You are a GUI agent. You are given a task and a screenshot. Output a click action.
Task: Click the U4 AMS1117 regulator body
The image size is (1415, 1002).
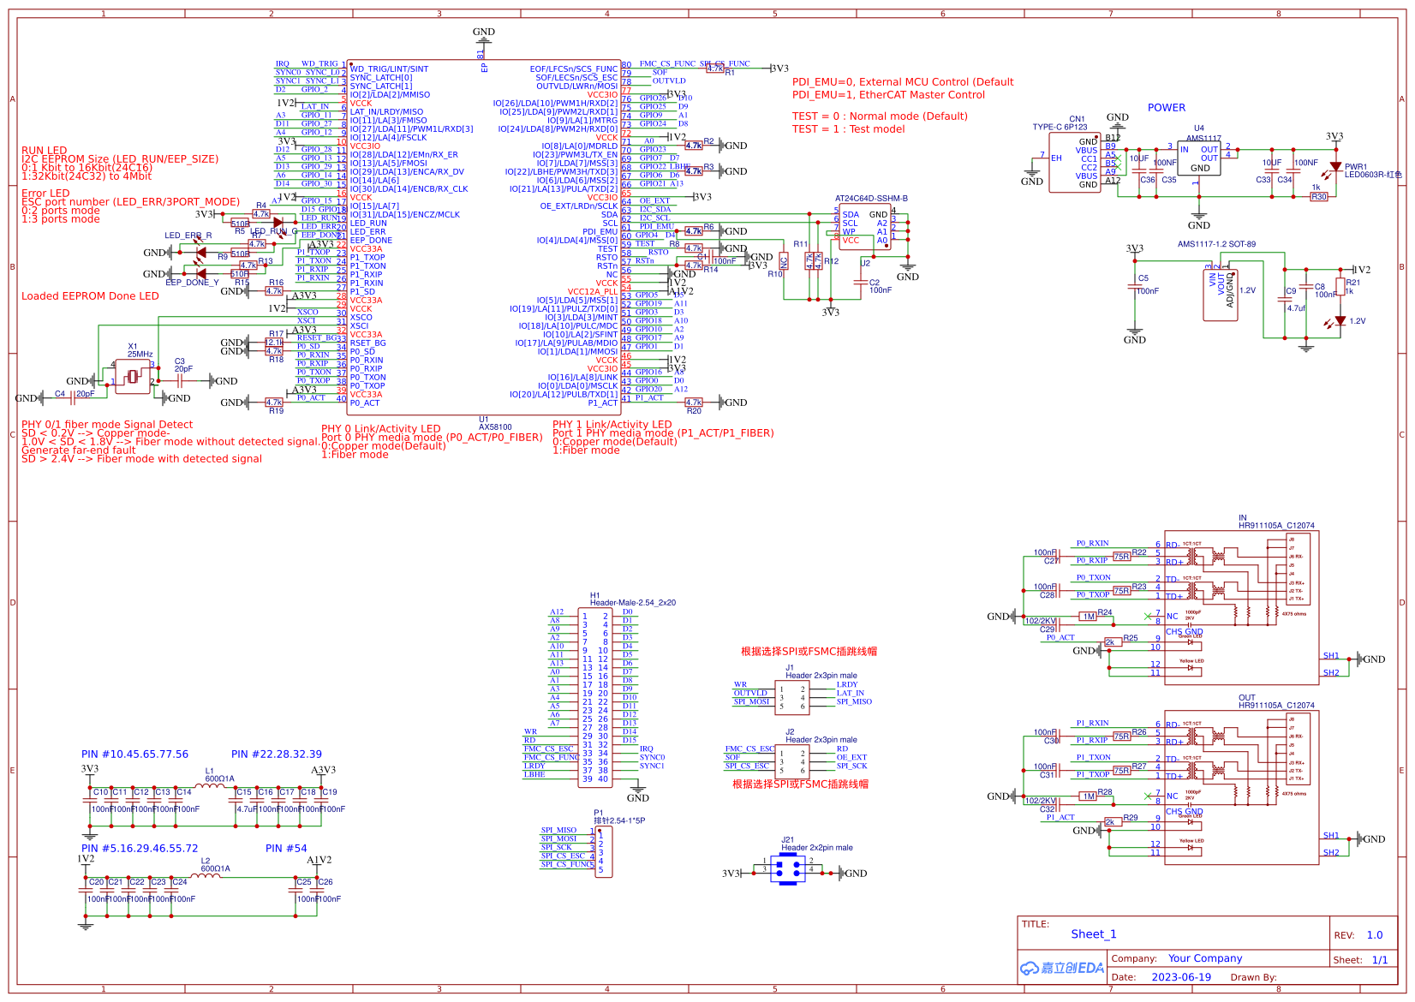click(1200, 159)
